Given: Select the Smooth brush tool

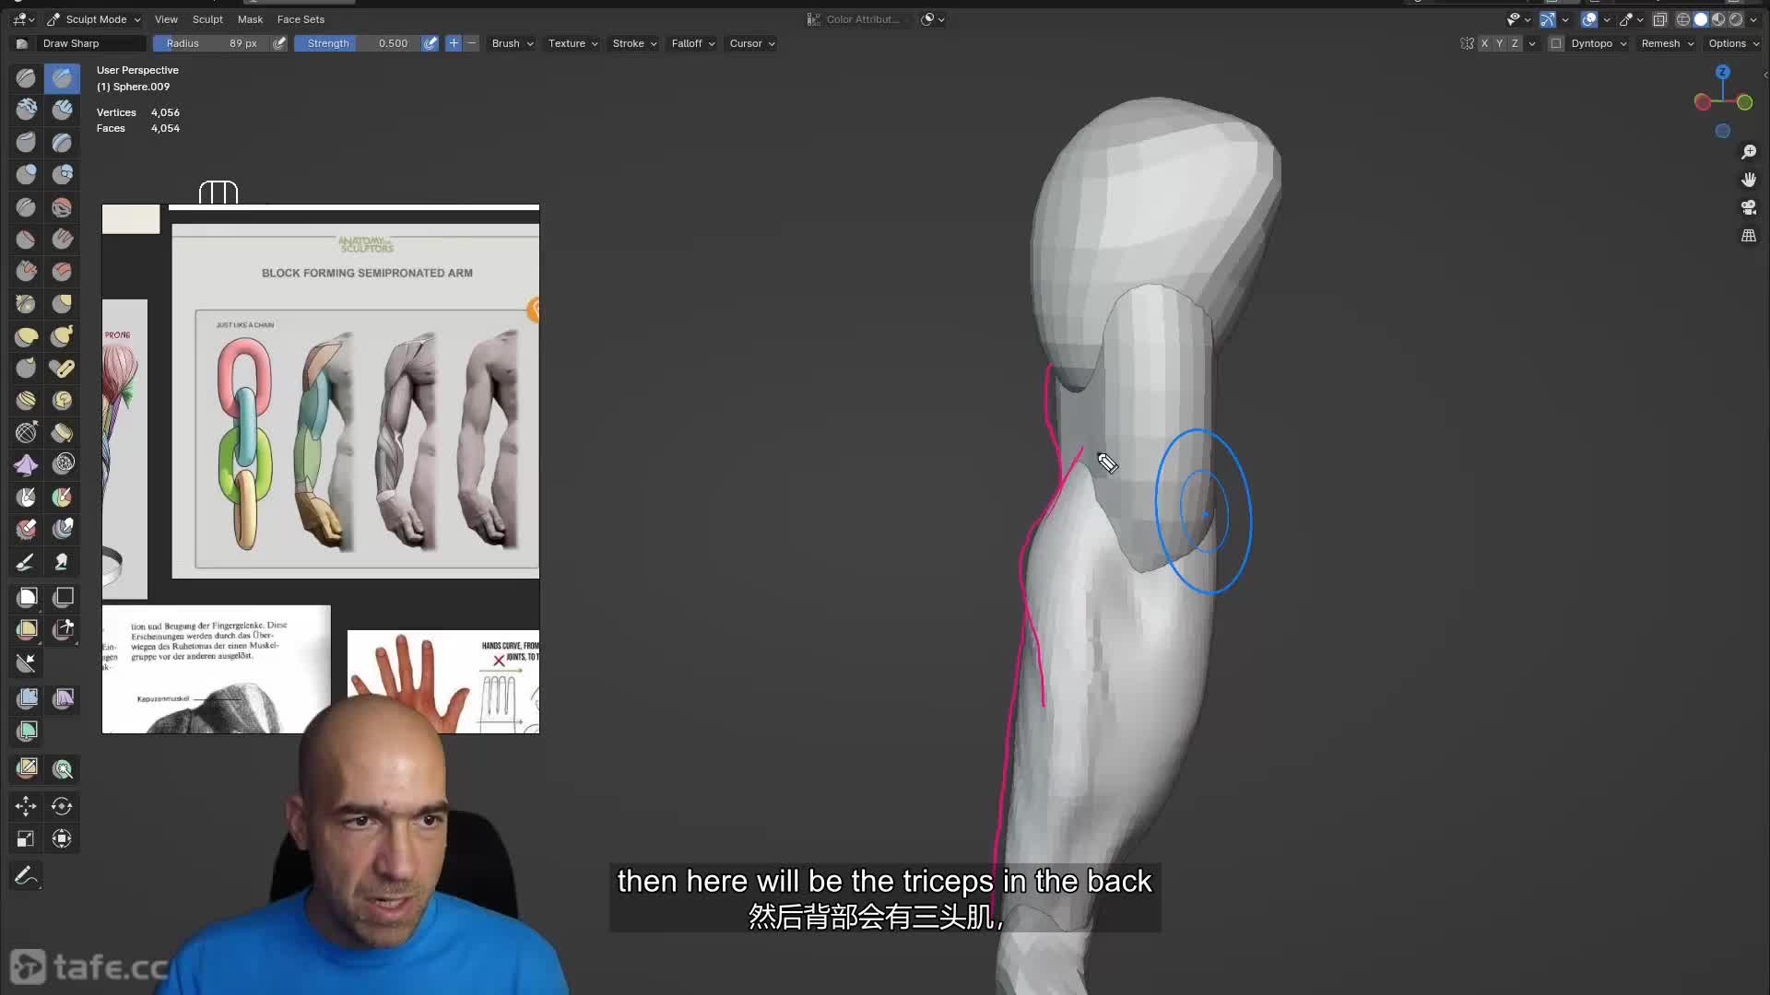Looking at the screenshot, I should click(62, 207).
